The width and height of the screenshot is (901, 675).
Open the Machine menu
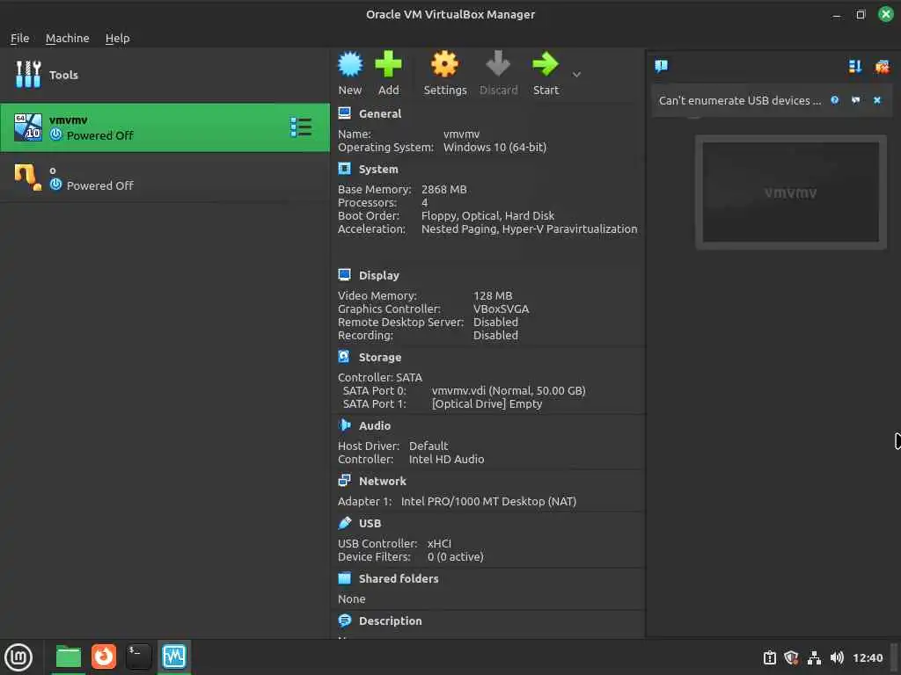[67, 39]
